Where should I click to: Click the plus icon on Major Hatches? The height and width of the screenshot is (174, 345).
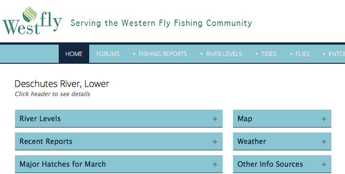[215, 164]
